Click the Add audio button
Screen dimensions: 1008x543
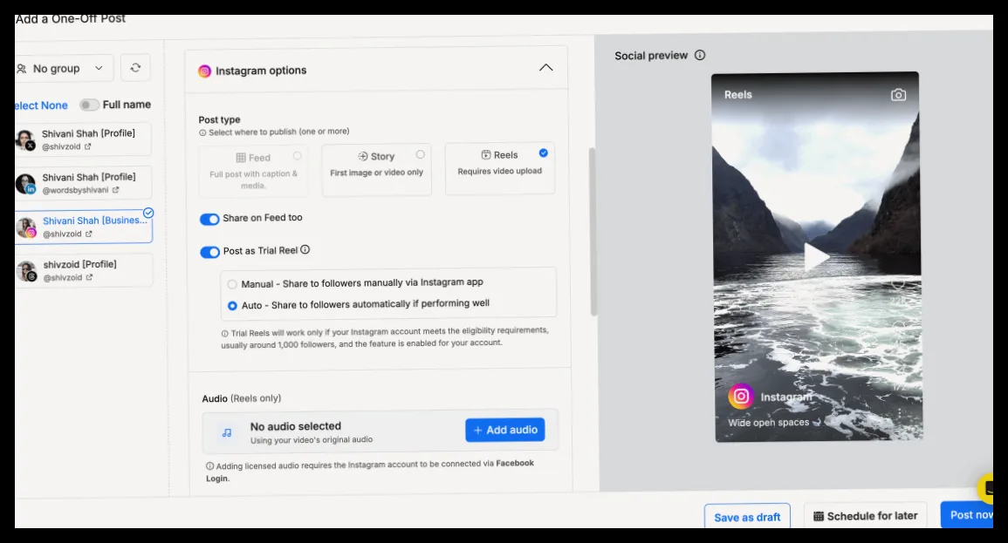[505, 430]
